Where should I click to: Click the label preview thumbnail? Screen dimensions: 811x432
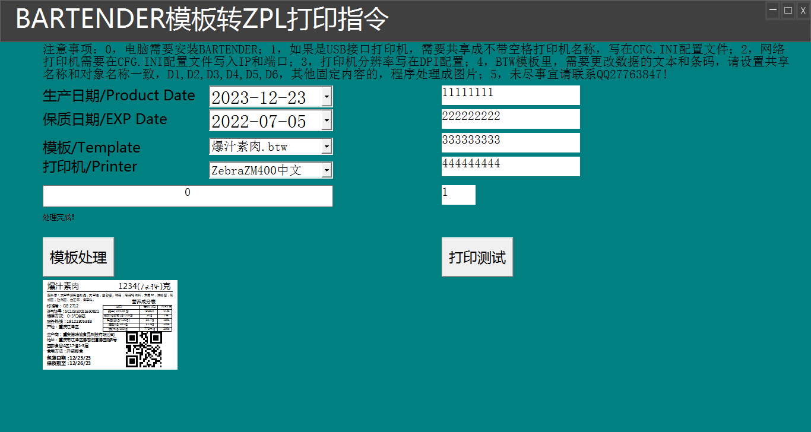pyautogui.click(x=110, y=325)
